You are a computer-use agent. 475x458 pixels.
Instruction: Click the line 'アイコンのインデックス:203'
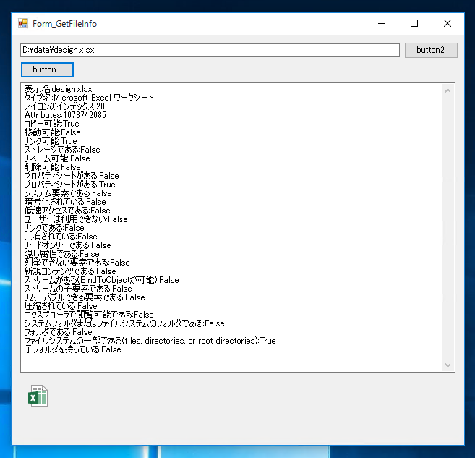pyautogui.click(x=67, y=106)
